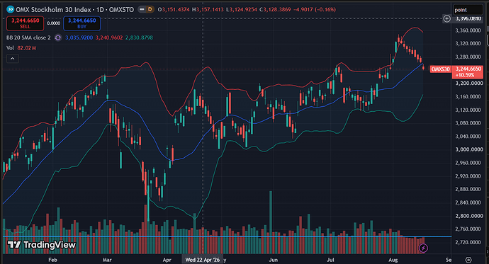Screen dimensions: 489x264
Task: Click the Jul label on the time axis
Action: (x=330, y=260)
